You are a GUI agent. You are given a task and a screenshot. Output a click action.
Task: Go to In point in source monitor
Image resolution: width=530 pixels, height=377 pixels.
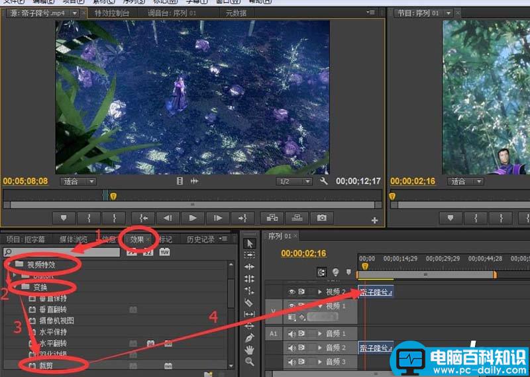pyautogui.click(x=142, y=218)
